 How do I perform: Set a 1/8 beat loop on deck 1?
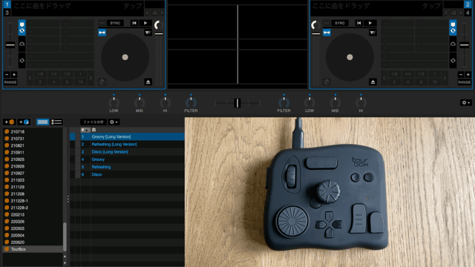40,74
